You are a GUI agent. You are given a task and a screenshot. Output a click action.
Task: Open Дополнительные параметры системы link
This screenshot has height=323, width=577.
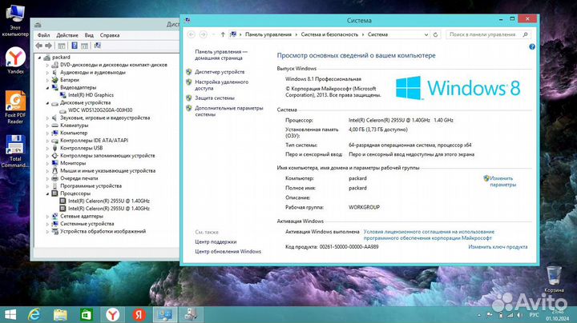229,111
